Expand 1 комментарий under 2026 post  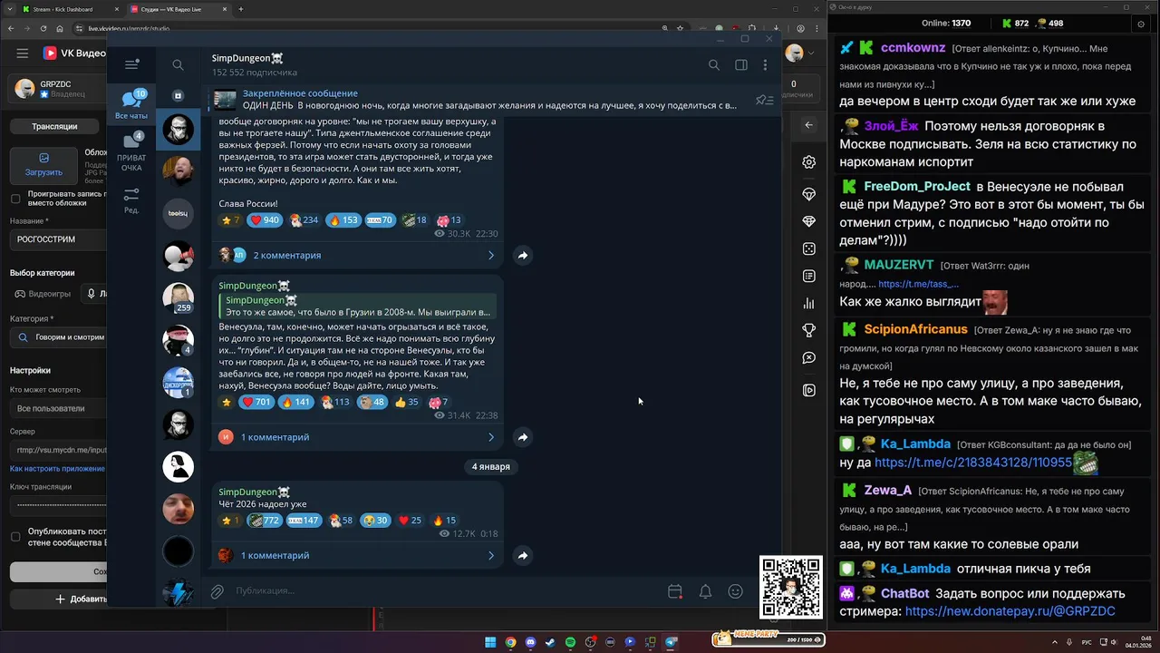(x=357, y=555)
